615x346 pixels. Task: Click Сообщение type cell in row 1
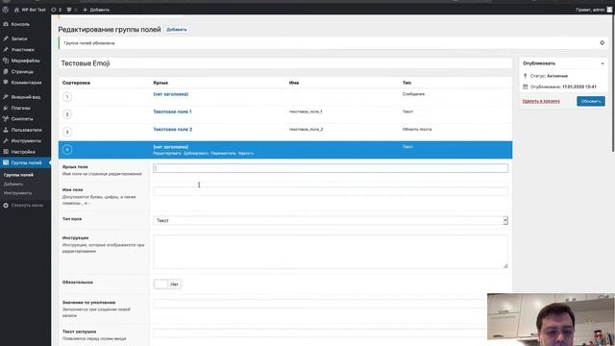(413, 94)
